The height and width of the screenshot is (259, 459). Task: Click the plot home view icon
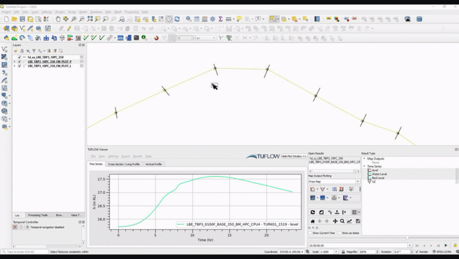(x=313, y=221)
